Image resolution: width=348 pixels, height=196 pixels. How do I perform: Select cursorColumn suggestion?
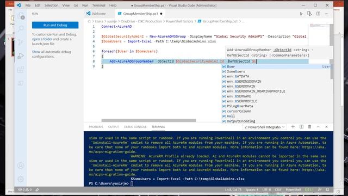point(276,111)
